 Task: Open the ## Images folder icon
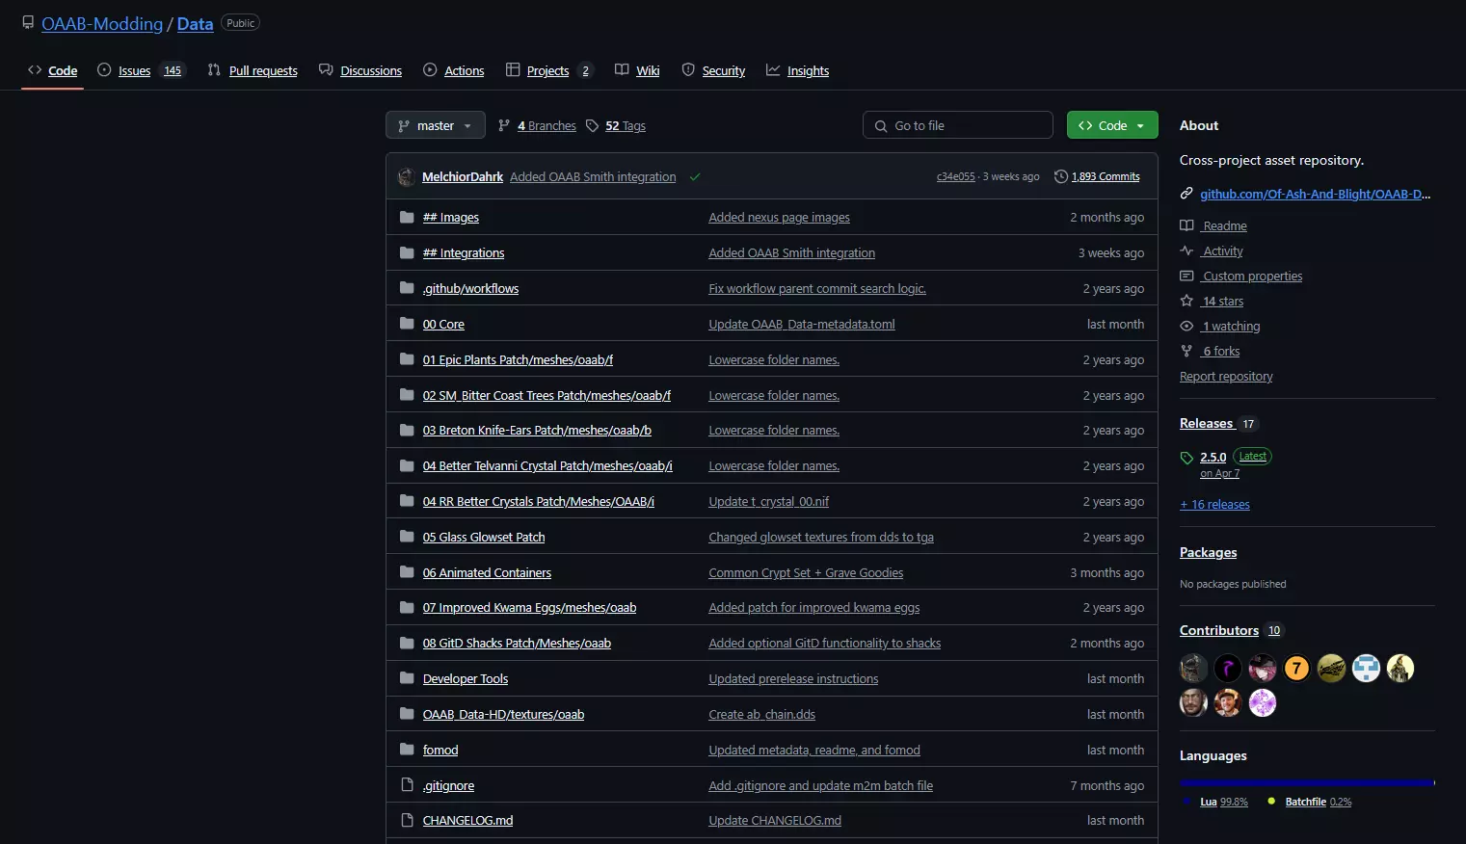(x=407, y=217)
